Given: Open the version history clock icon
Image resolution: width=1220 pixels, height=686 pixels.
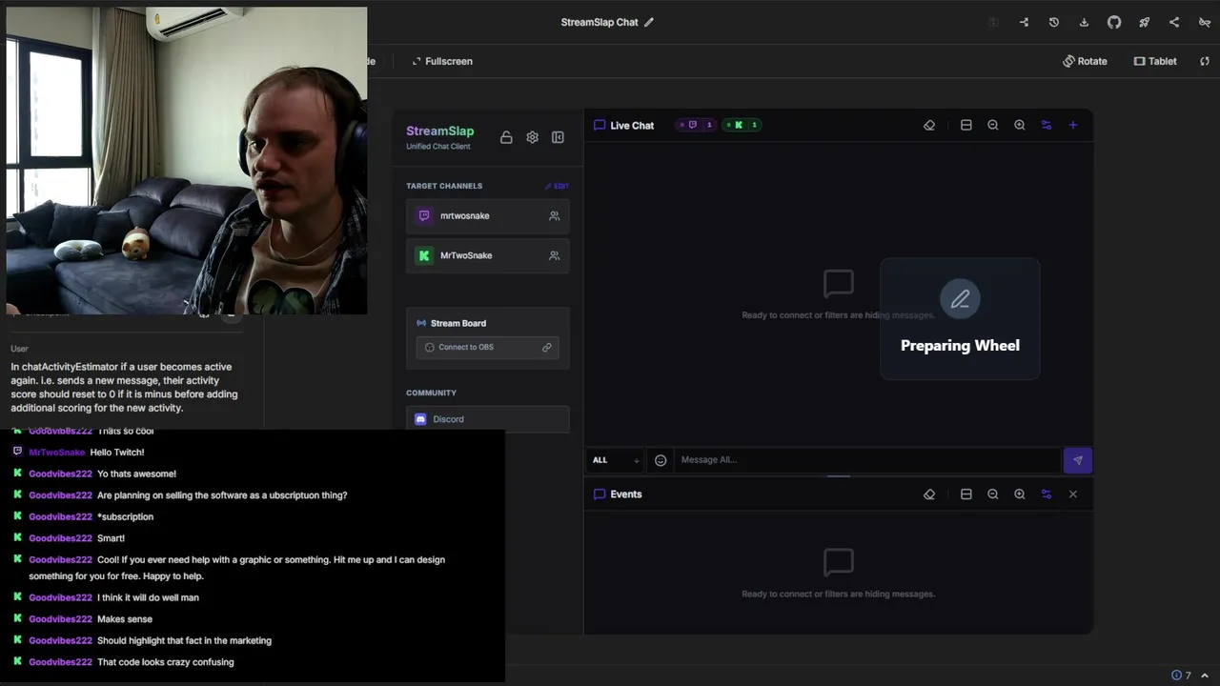Looking at the screenshot, I should pos(1054,22).
